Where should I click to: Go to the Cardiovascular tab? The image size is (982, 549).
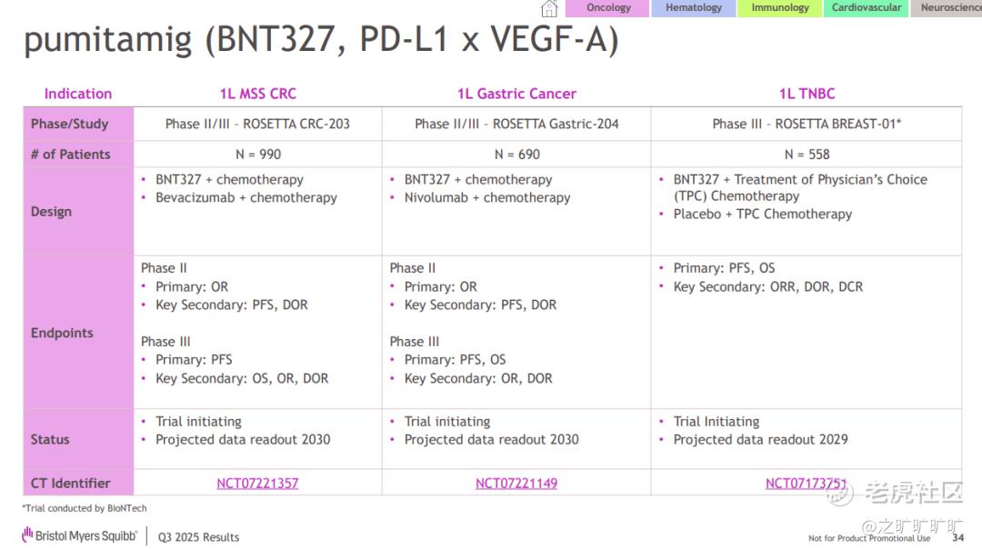point(867,8)
